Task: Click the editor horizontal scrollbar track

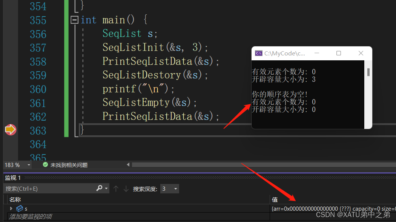Action: [x=264, y=165]
